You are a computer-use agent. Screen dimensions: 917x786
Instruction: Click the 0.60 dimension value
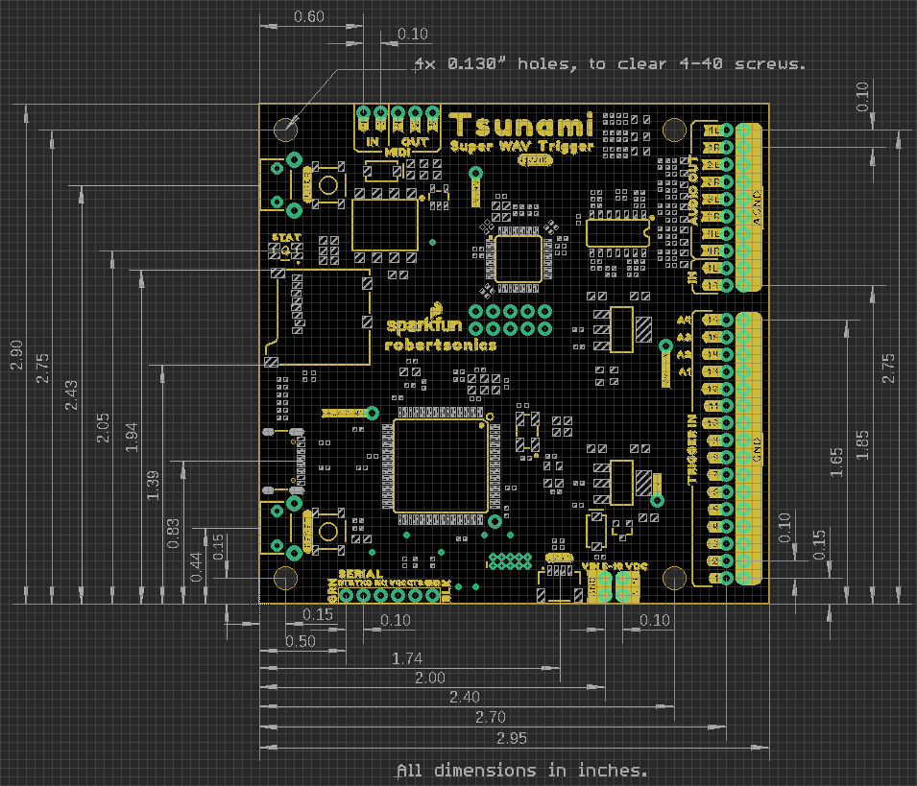point(309,16)
